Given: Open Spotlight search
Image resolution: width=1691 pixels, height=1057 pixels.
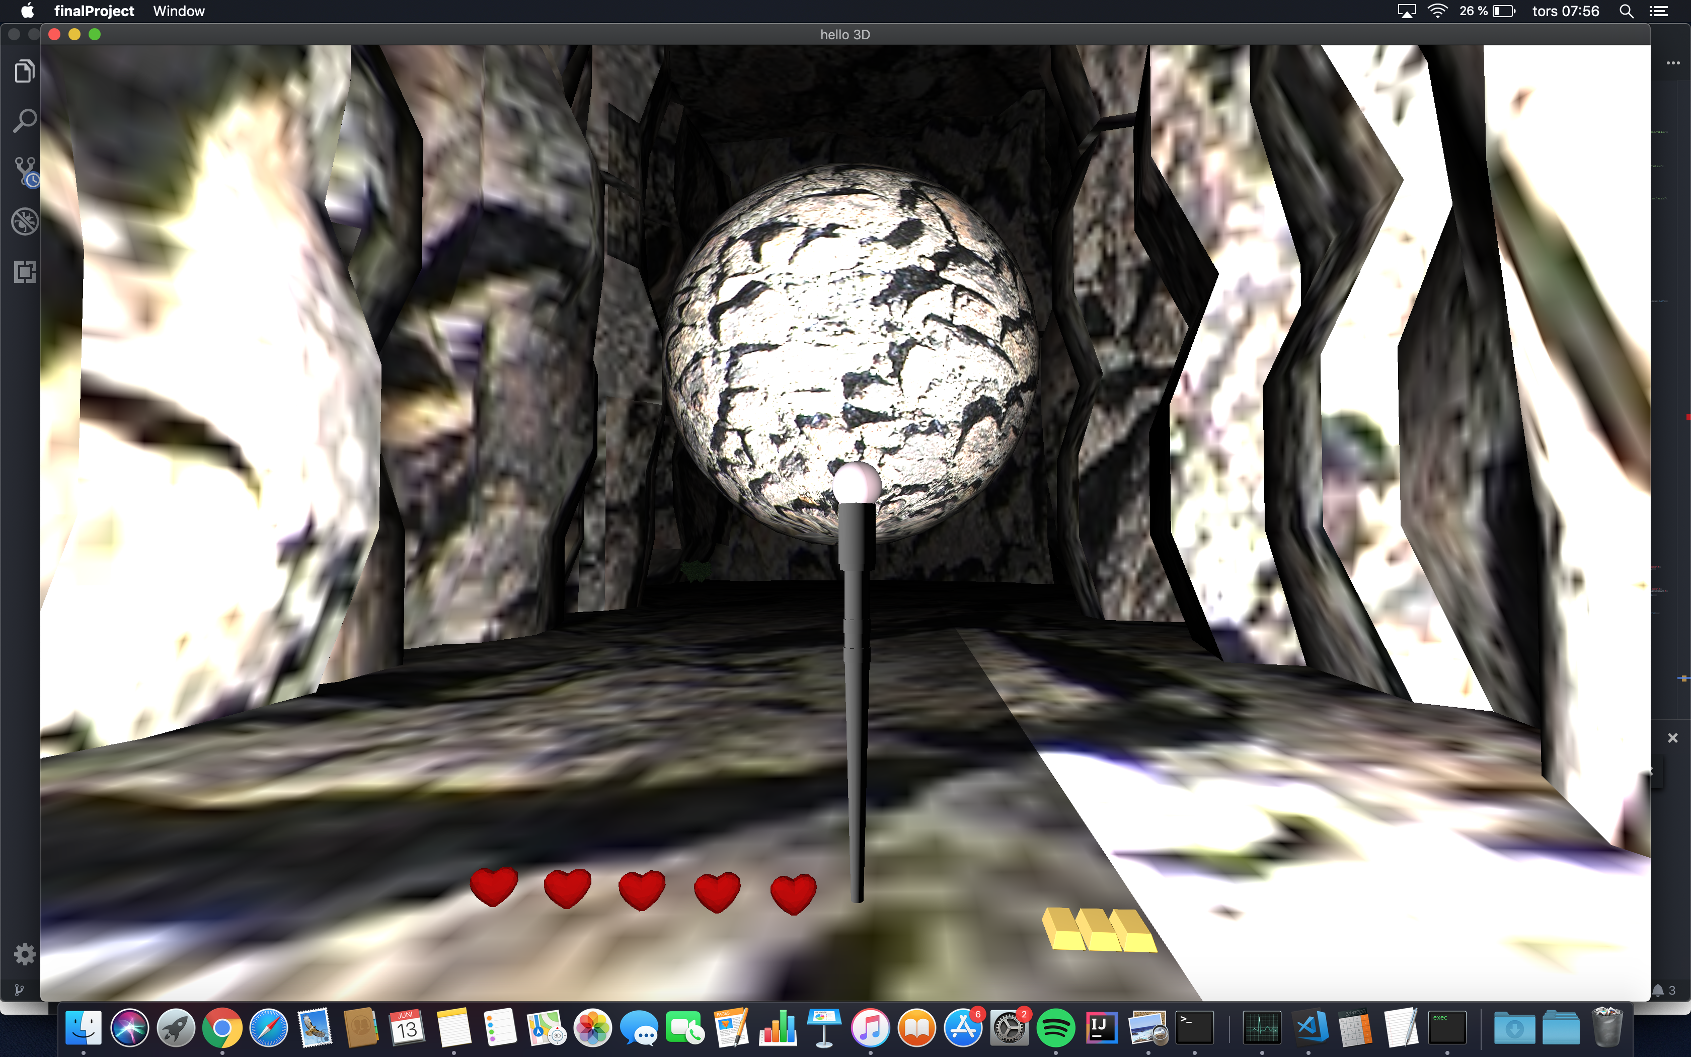Looking at the screenshot, I should pos(1626,11).
